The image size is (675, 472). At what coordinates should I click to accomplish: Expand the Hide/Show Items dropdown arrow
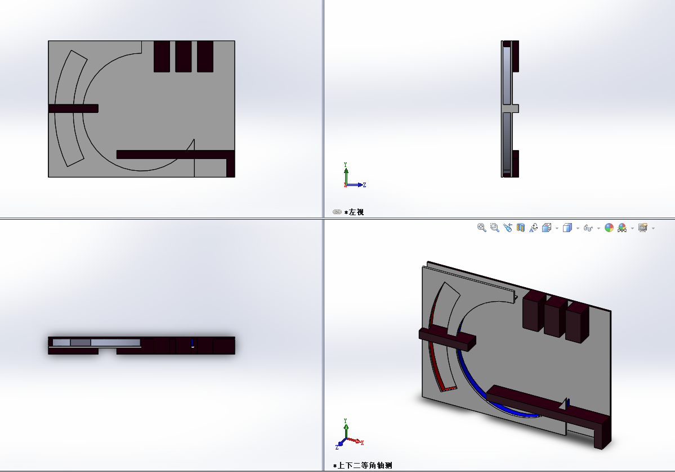598,228
